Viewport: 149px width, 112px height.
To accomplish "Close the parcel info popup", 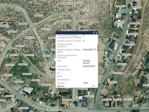I will [97, 33].
